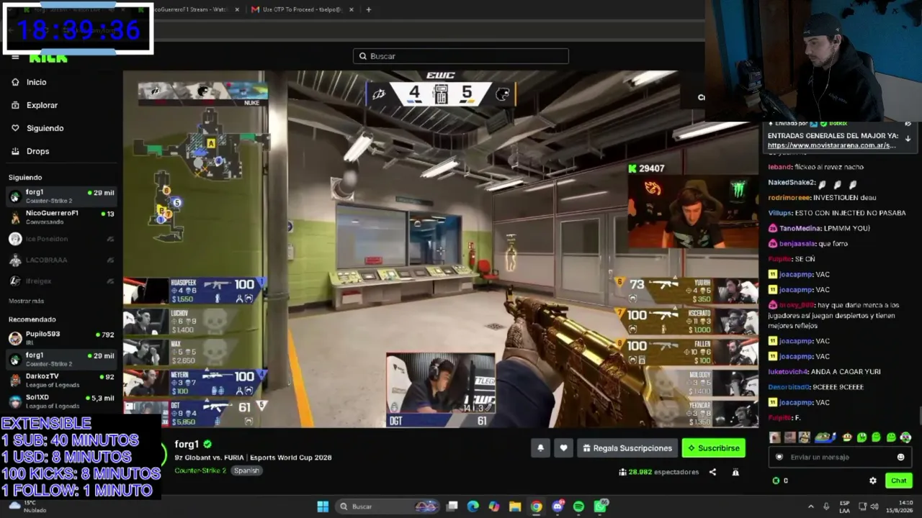The width and height of the screenshot is (922, 518).
Task: Open WhatsApp from the taskbar
Action: [x=600, y=506]
